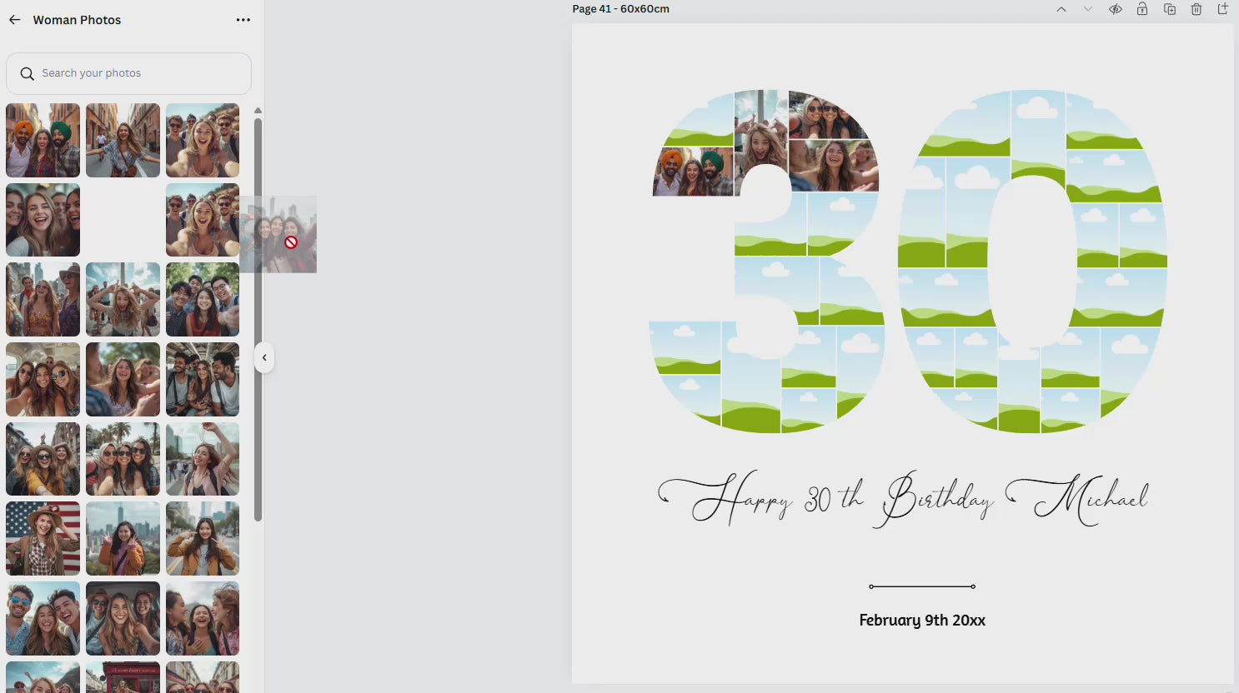Viewport: 1239px width, 693px height.
Task: Select the Woman Photos folder title
Action: [x=77, y=20]
